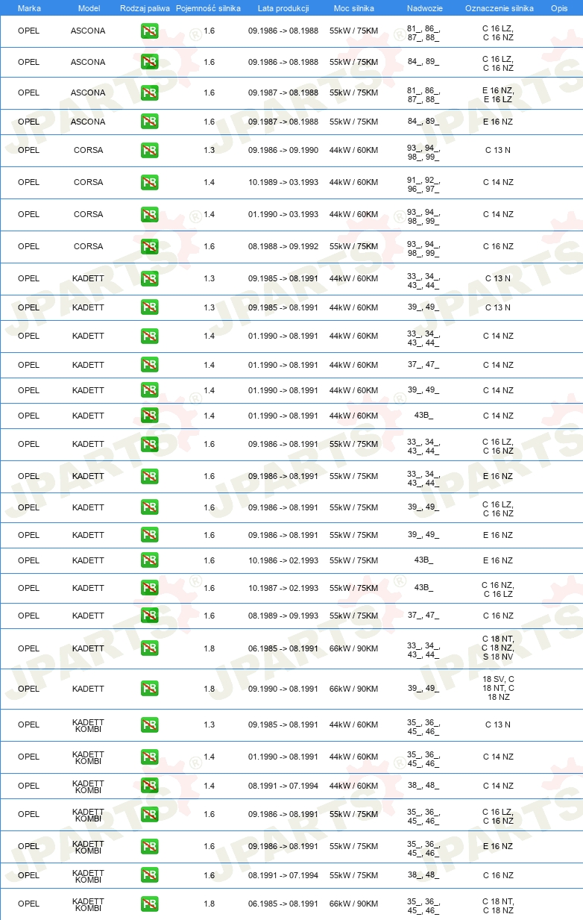Click the Opis column header
The height and width of the screenshot is (920, 583).
pos(558,8)
